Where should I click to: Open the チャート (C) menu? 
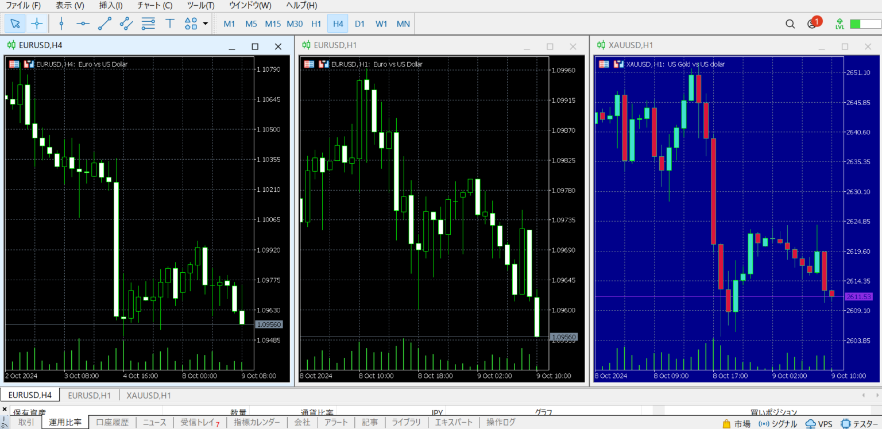pos(154,6)
